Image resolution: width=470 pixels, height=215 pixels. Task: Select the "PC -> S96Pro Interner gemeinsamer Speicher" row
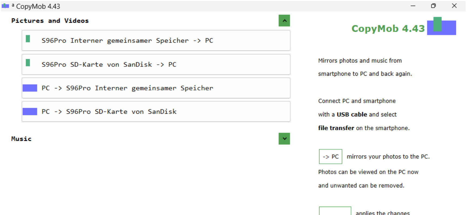point(156,88)
